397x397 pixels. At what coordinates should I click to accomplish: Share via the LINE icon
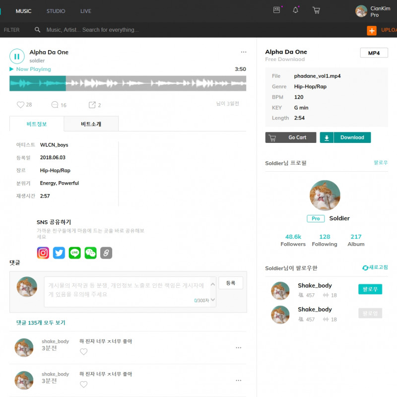[74, 253]
